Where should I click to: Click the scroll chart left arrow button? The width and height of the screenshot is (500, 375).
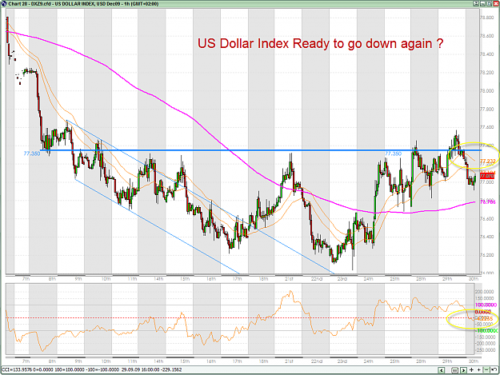point(442,370)
